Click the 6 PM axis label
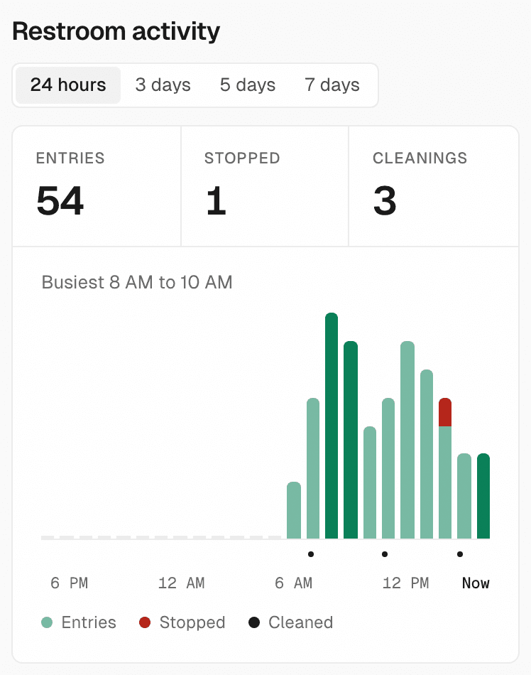The width and height of the screenshot is (531, 675). point(70,583)
